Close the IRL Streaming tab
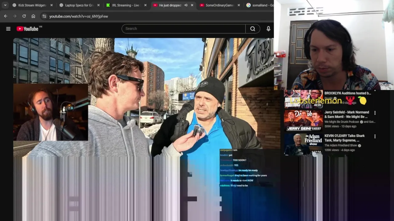394x221 pixels. click(145, 5)
